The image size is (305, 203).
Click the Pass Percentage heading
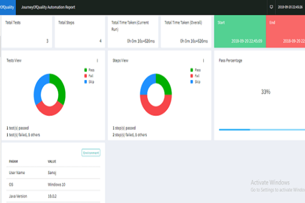[x=230, y=60]
